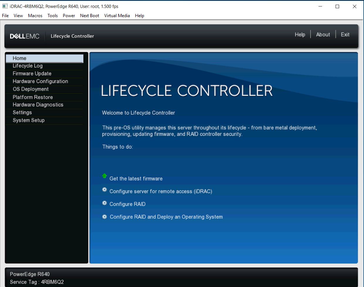Click Exit in the header
Image resolution: width=364 pixels, height=287 pixels.
345,35
